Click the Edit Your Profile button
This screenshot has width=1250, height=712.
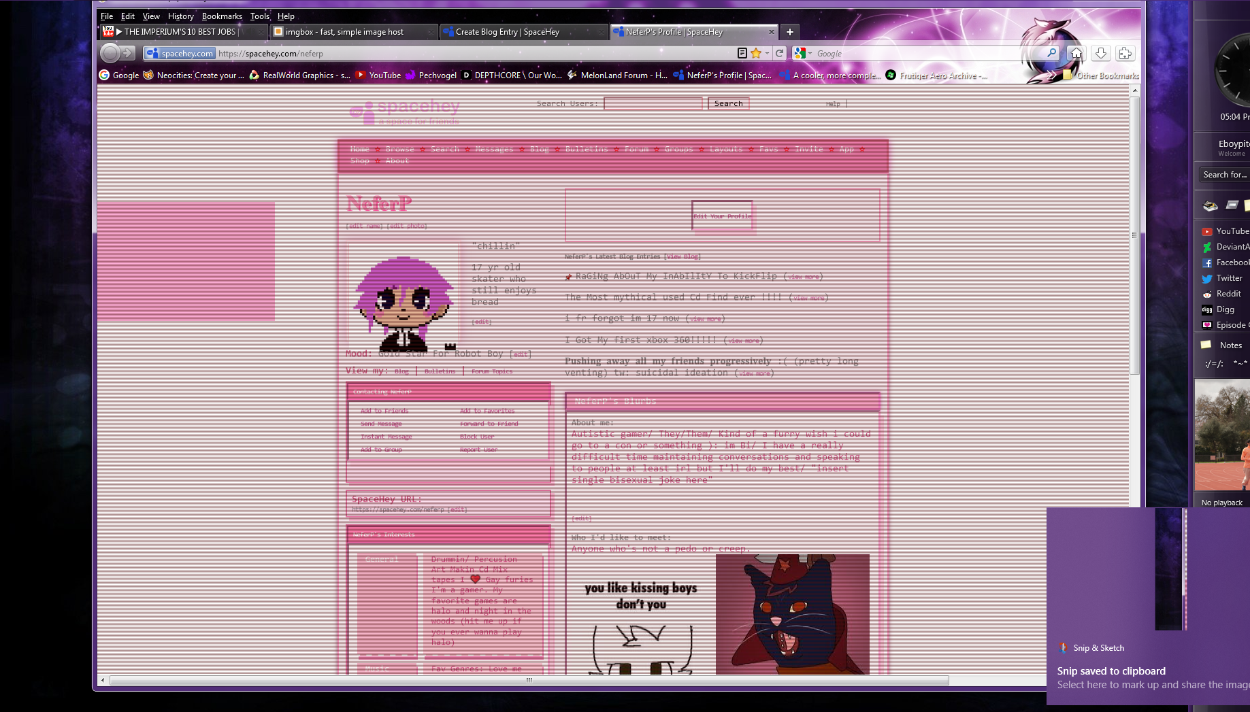coord(722,216)
